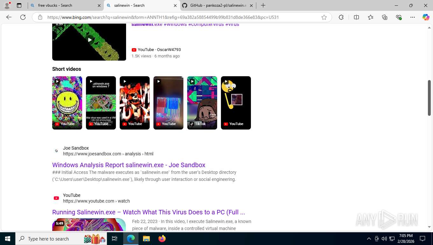Click the taskbar search box
This screenshot has height=245, width=433.
61,239
